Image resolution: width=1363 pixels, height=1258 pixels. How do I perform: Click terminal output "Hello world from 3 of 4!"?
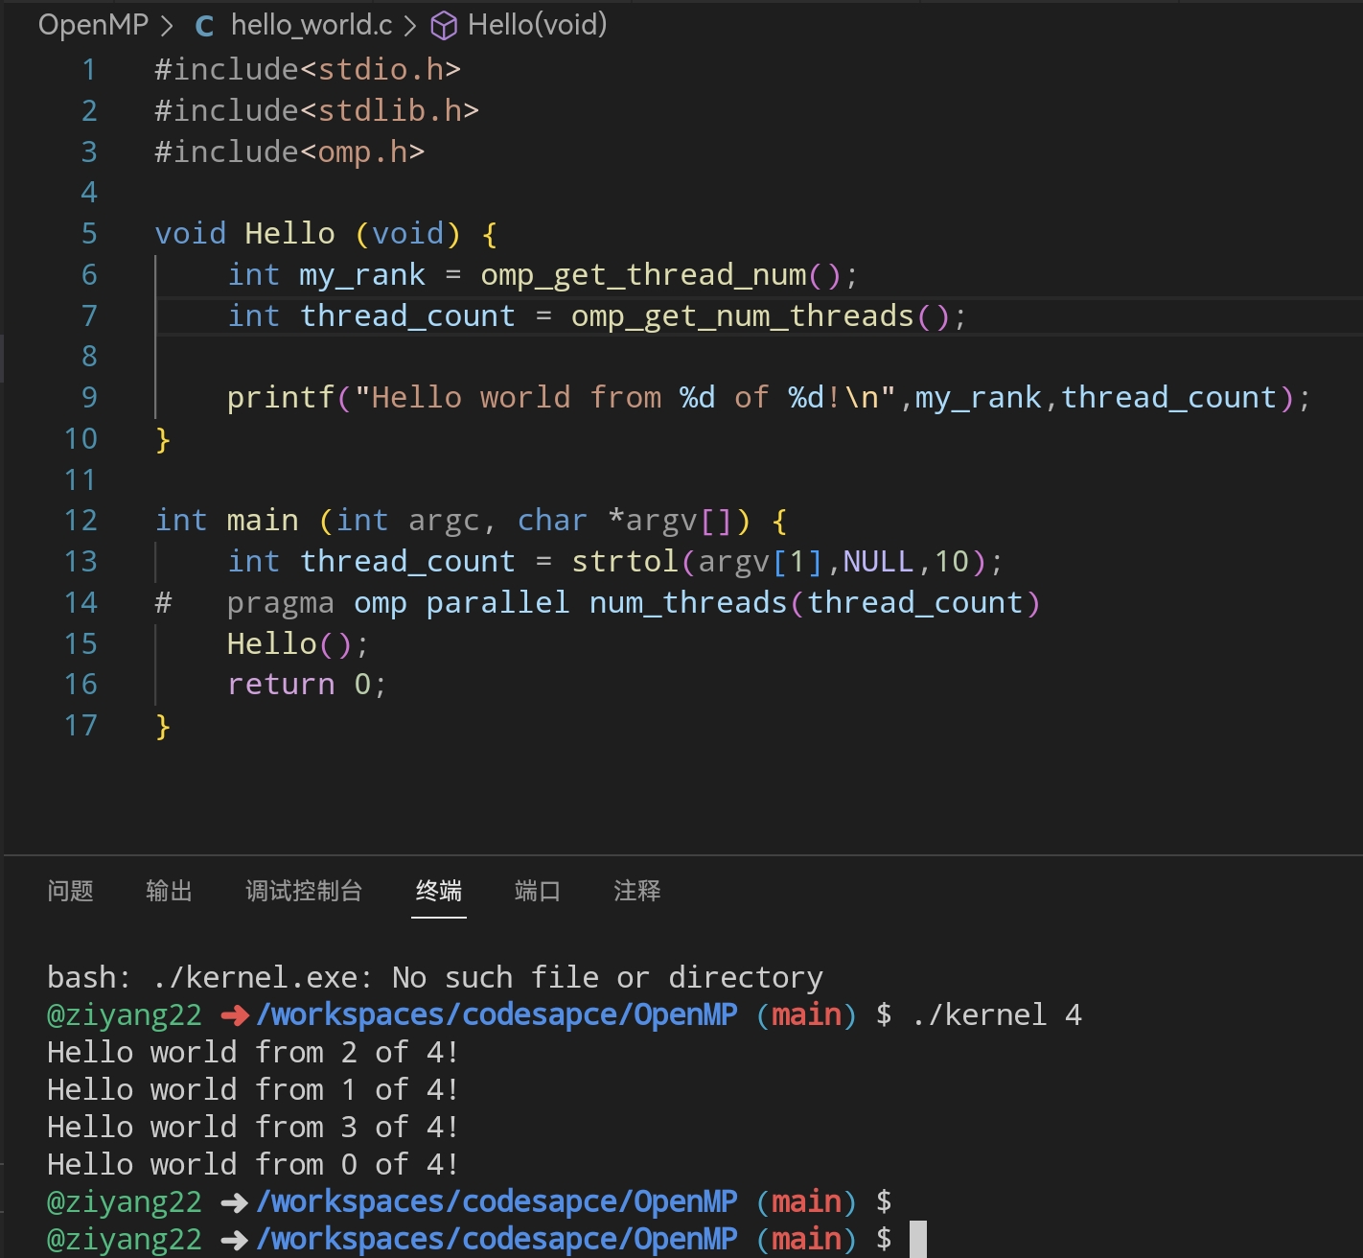click(254, 1128)
